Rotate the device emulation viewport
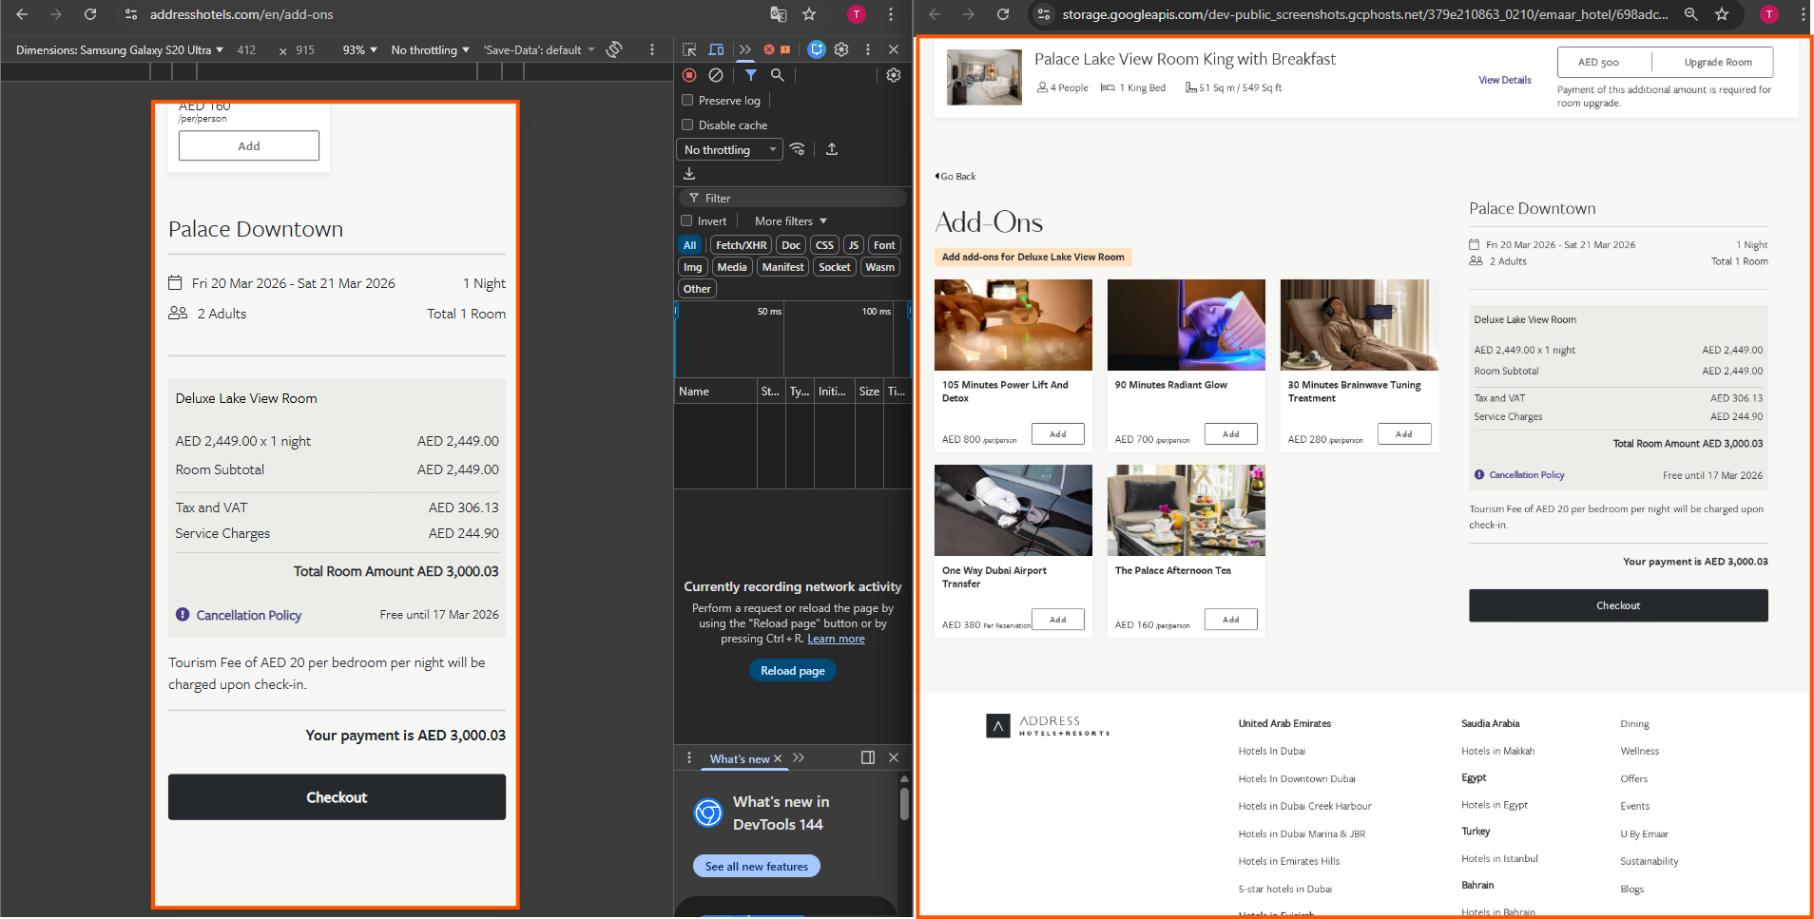This screenshot has height=919, width=1814. pyautogui.click(x=614, y=49)
